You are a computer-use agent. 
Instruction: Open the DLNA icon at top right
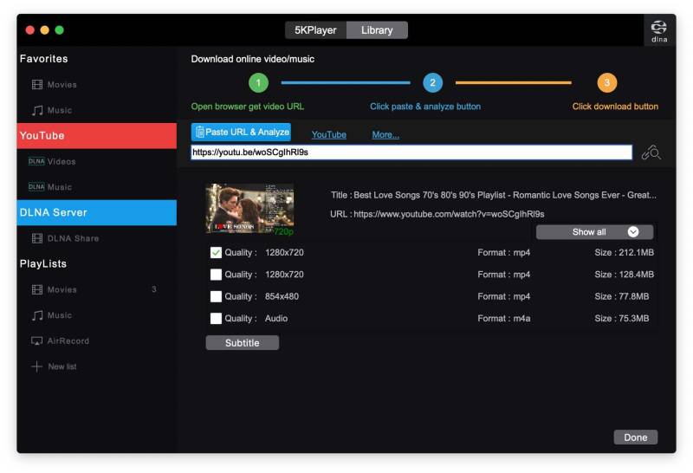[x=658, y=31]
